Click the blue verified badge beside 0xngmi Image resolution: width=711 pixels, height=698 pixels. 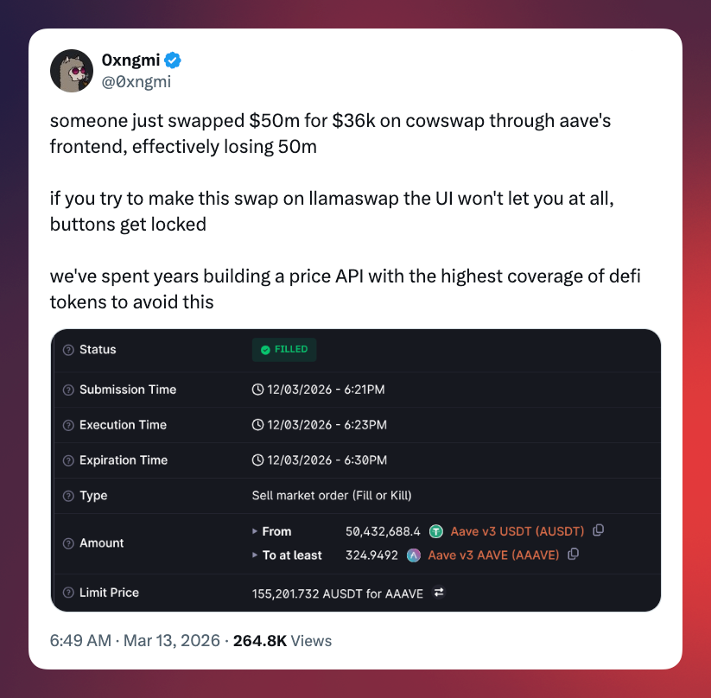pos(173,61)
